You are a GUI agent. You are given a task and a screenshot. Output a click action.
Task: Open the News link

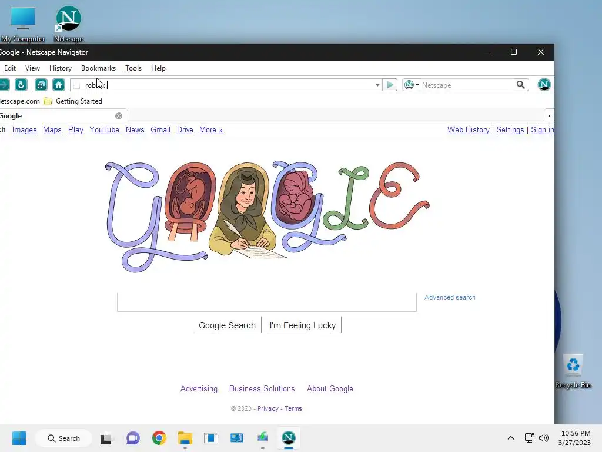(x=135, y=130)
